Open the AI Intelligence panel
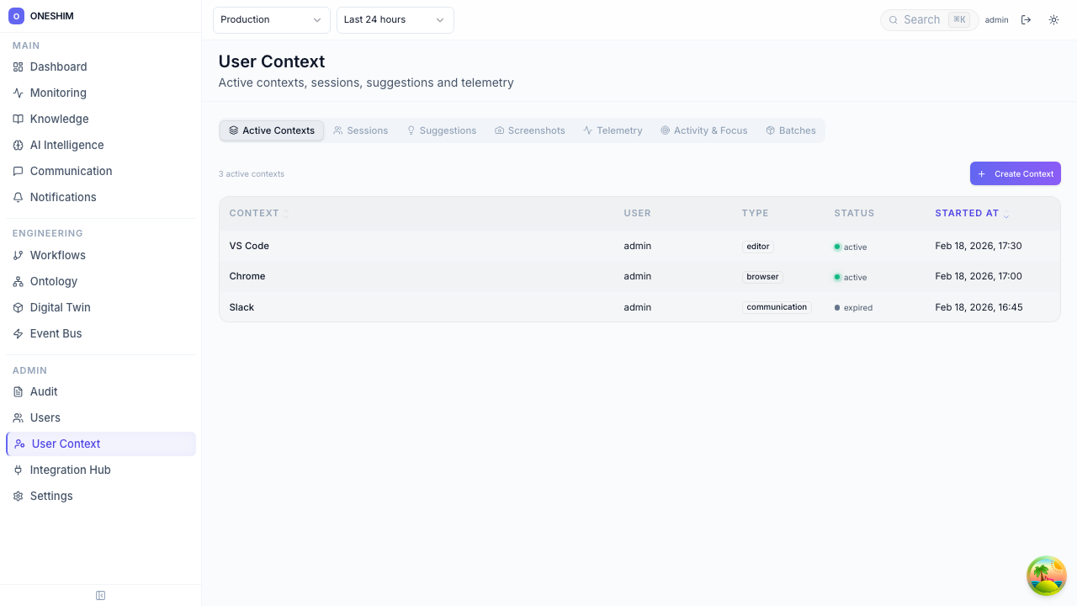Viewport: 1077px width, 606px height. [66, 145]
